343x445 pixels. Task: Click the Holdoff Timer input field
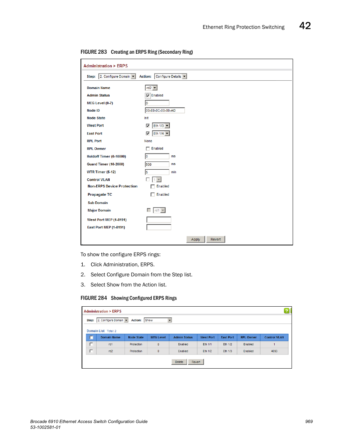[157, 156]
